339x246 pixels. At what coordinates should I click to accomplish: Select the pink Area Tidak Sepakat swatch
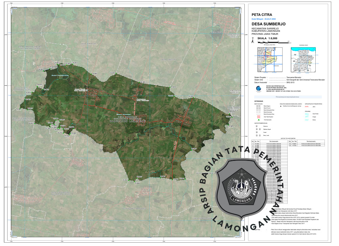(x=259, y=116)
